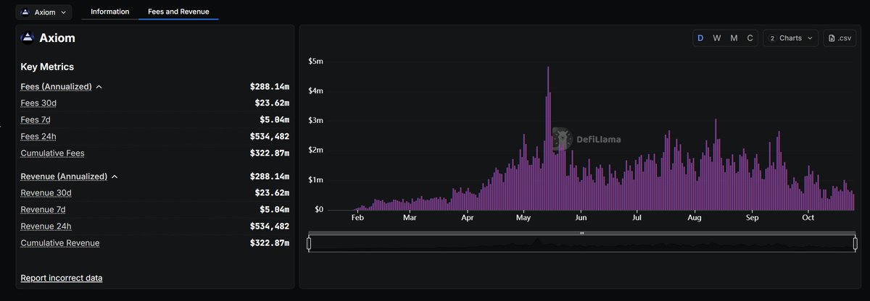Switch chart to Monthly (M) interval
870x301 pixels.
[734, 38]
